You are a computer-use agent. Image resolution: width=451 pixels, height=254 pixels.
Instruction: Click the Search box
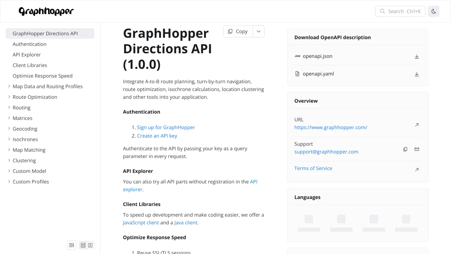pos(400,11)
